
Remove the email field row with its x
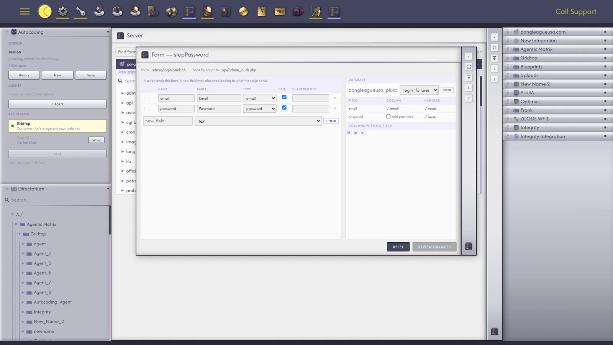[x=335, y=98]
